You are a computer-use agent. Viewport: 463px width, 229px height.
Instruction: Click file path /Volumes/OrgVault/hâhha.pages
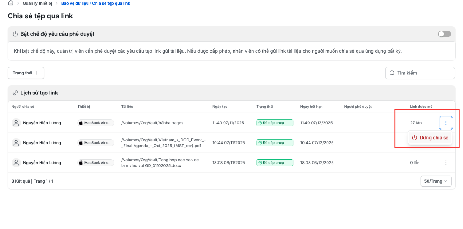click(x=152, y=123)
